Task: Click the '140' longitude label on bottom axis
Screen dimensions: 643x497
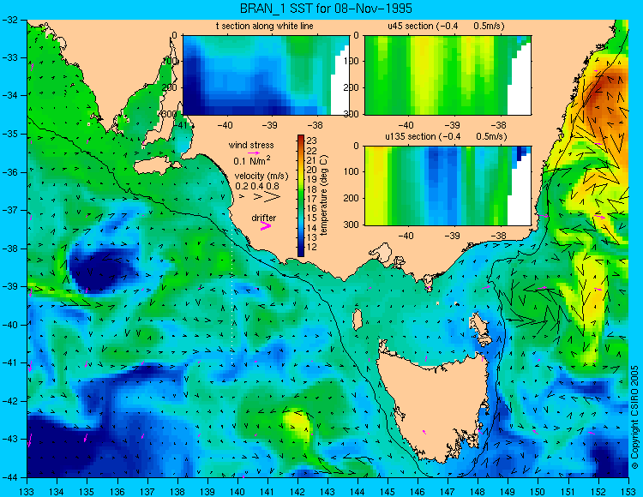Action: tap(237, 492)
